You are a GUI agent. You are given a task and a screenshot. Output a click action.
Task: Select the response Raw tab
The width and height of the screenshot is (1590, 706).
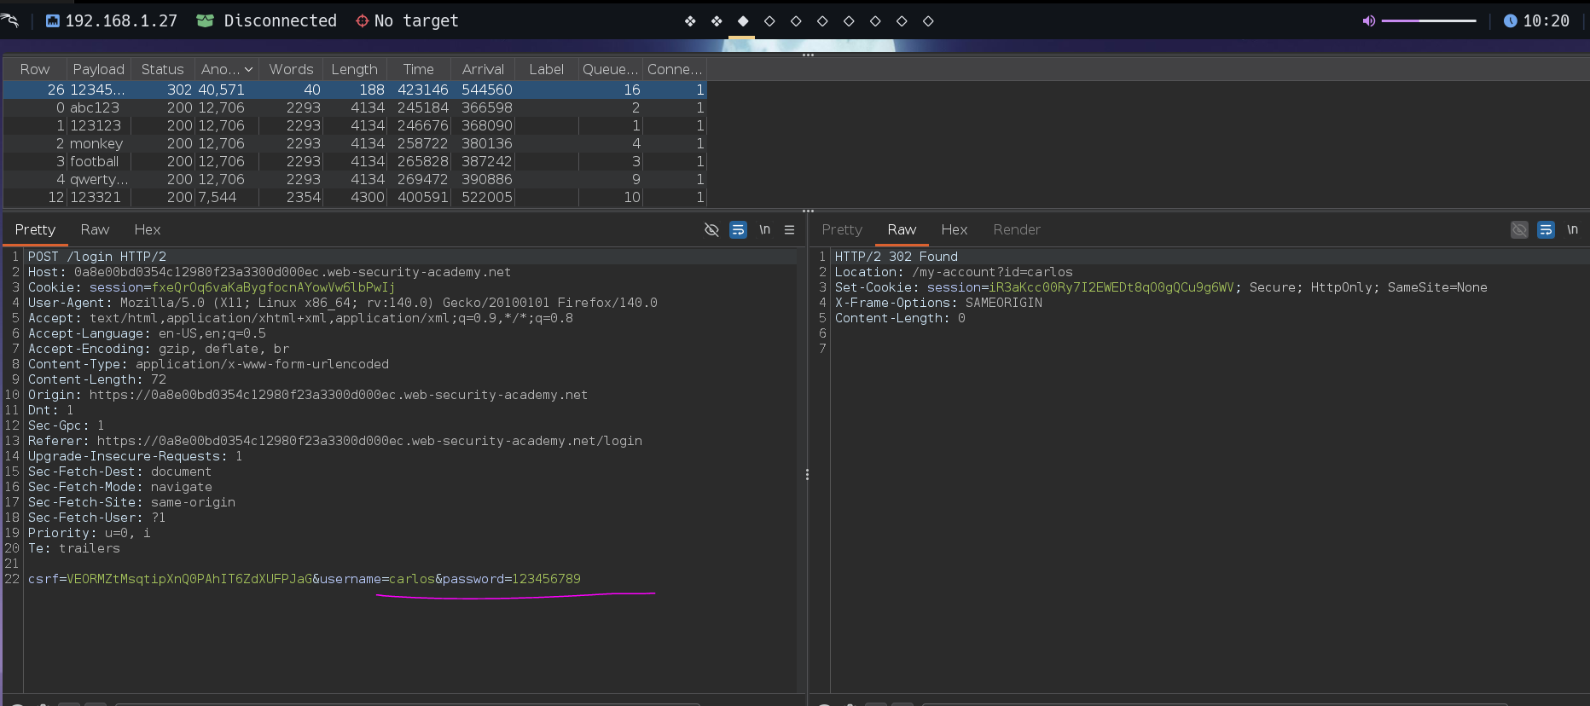902,229
